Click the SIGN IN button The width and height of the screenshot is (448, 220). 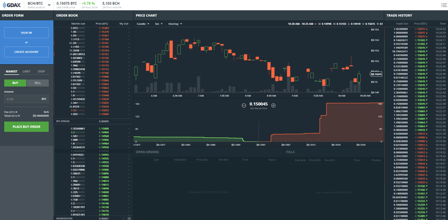tap(26, 33)
